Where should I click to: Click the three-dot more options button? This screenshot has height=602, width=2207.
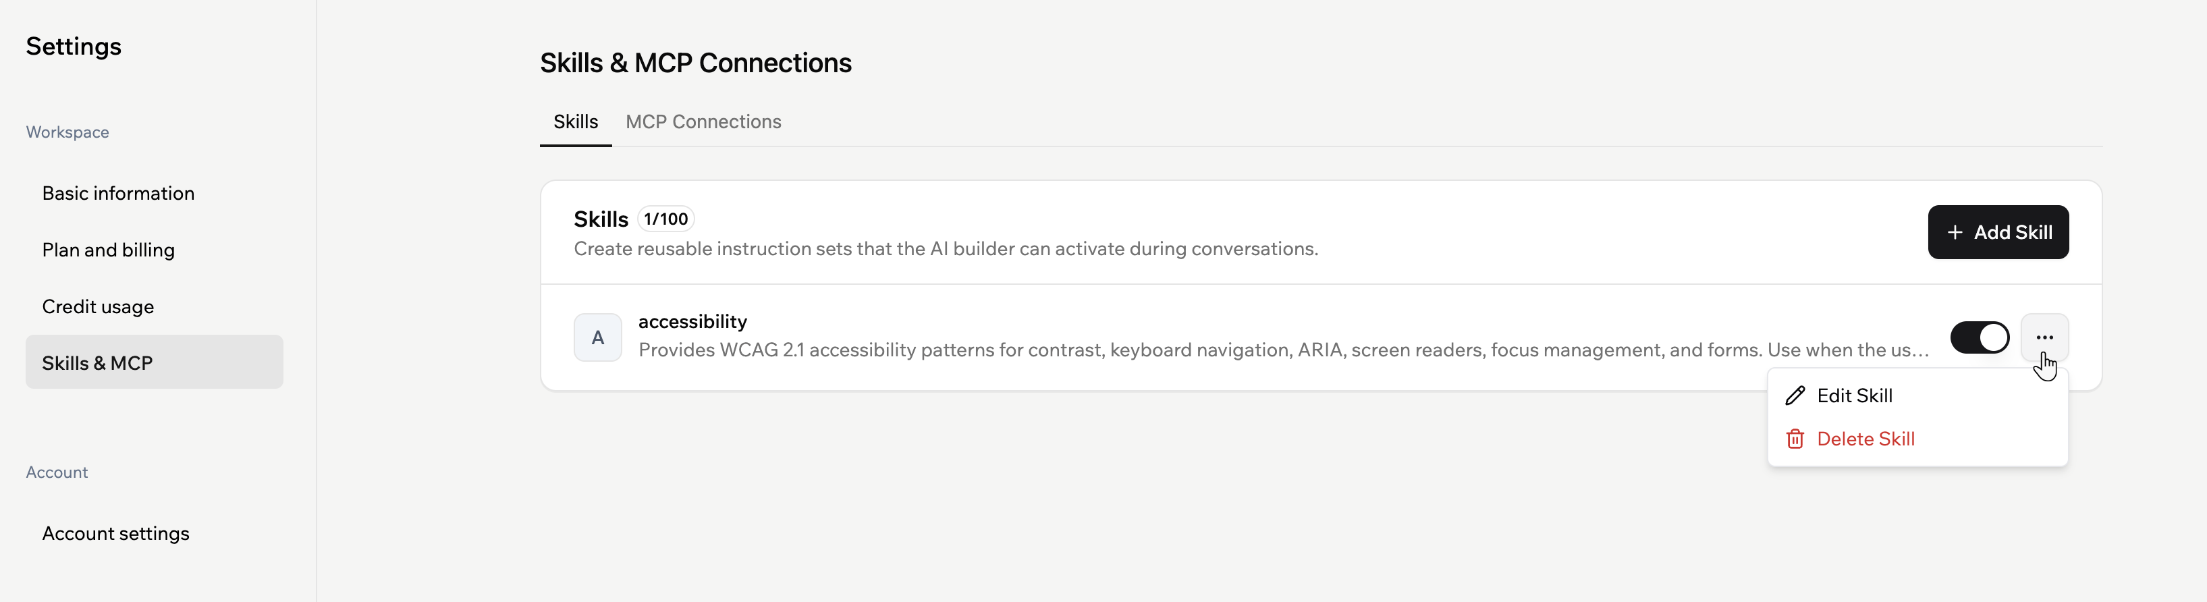click(x=2044, y=337)
